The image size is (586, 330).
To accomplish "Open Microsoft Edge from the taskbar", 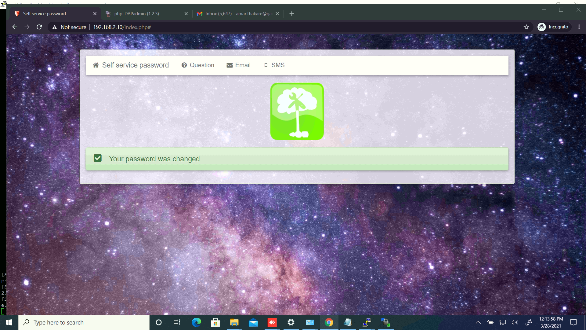I will pyautogui.click(x=196, y=322).
